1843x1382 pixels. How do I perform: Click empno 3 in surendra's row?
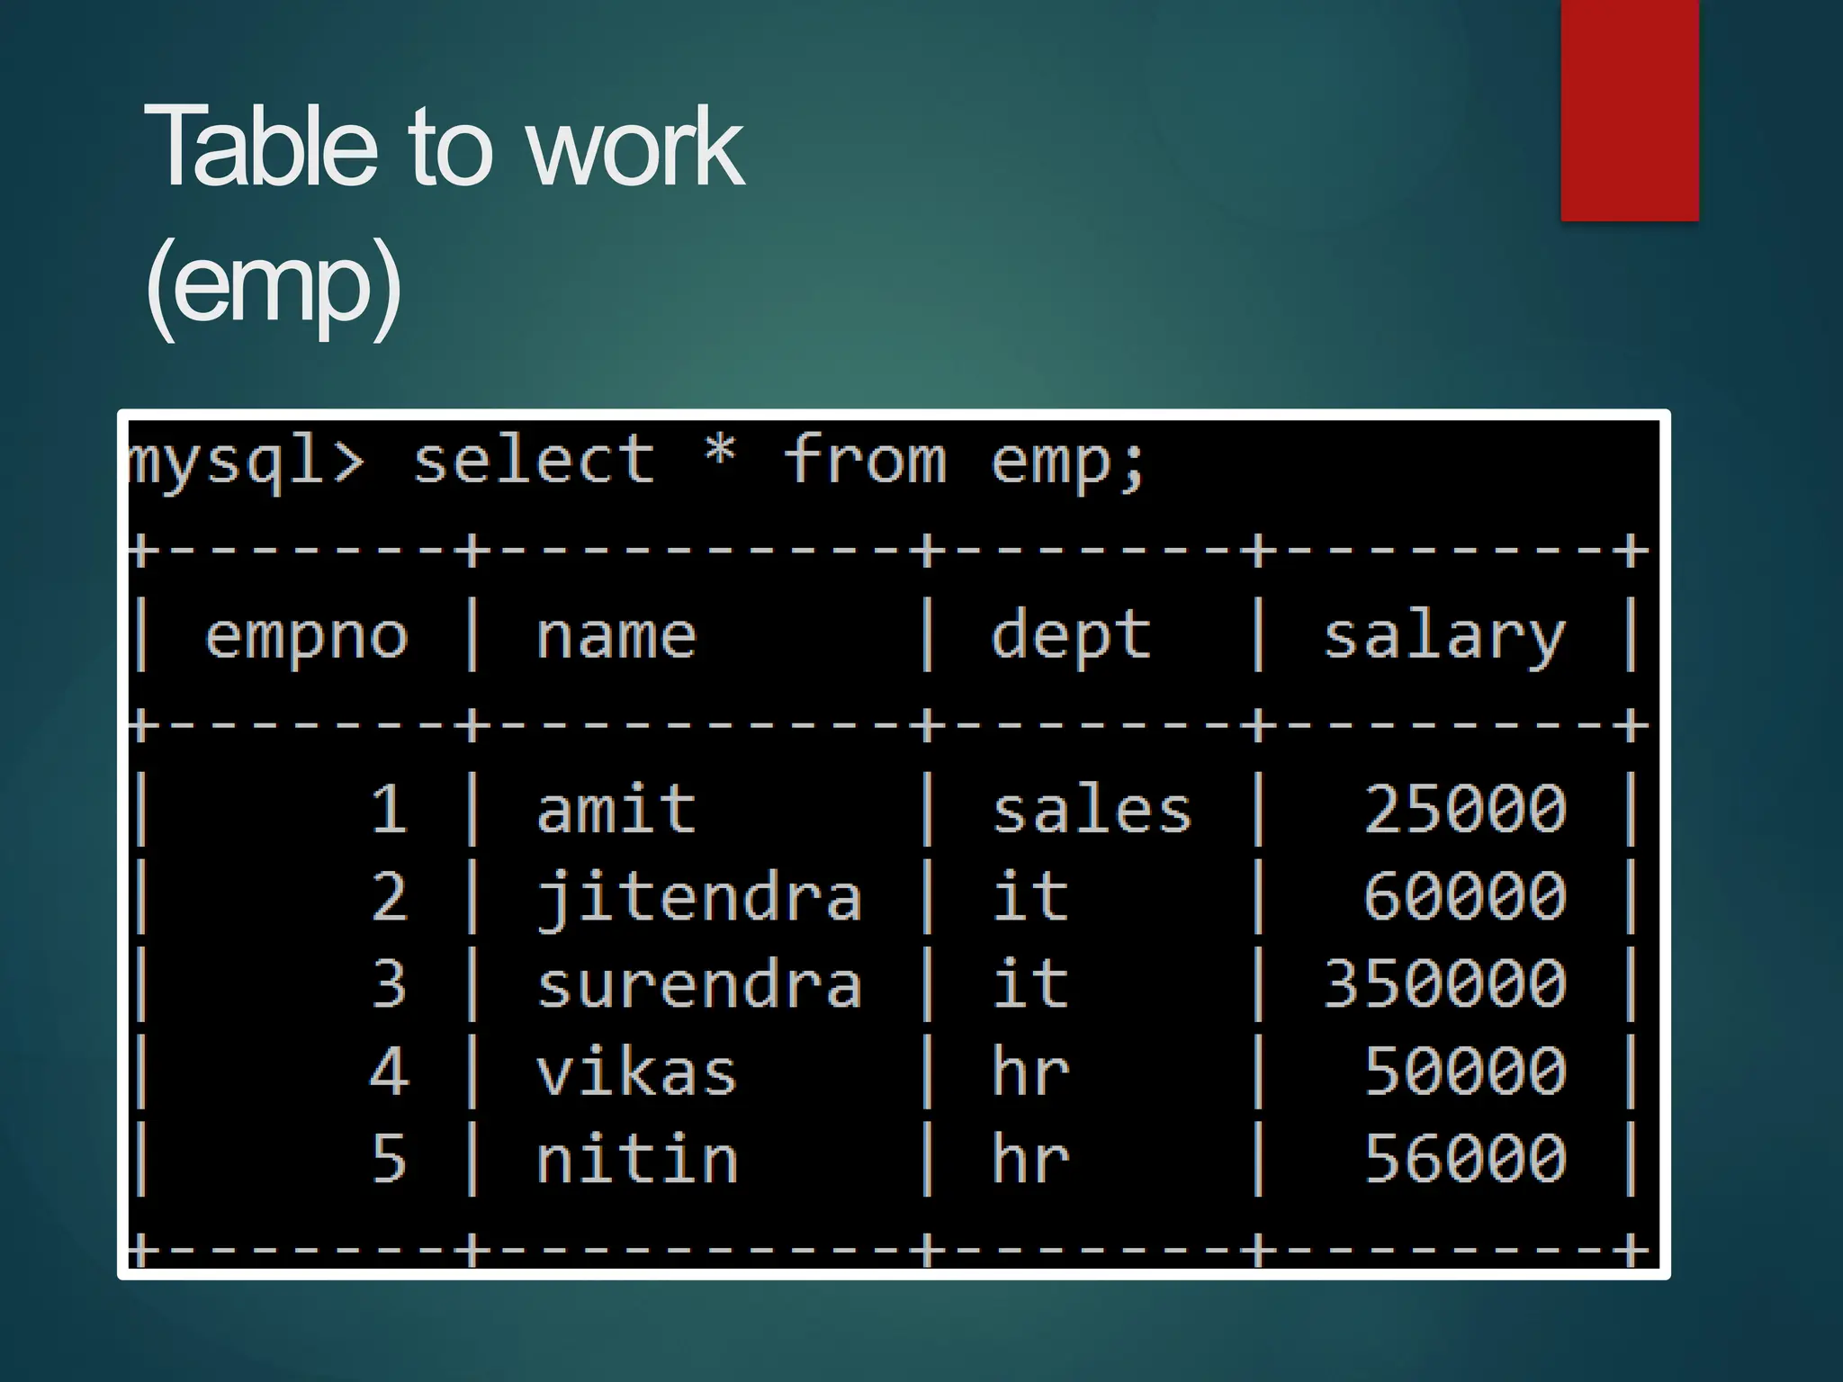389,983
